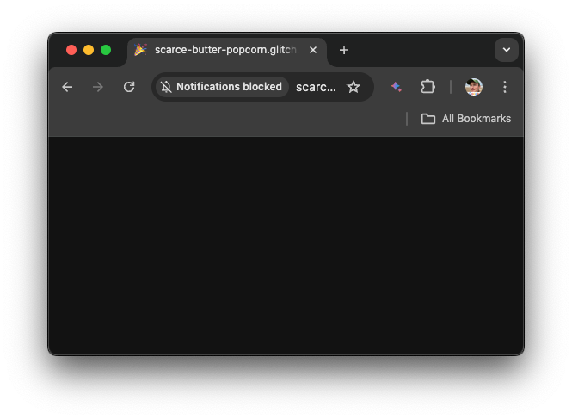Expand the tab search dropdown arrow

[507, 50]
